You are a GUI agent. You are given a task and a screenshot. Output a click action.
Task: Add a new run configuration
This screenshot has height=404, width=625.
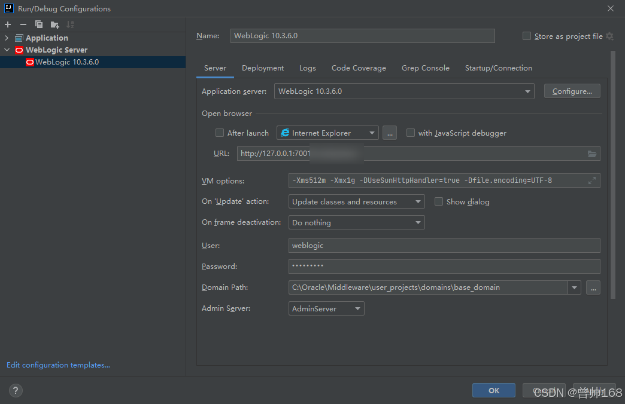click(7, 25)
